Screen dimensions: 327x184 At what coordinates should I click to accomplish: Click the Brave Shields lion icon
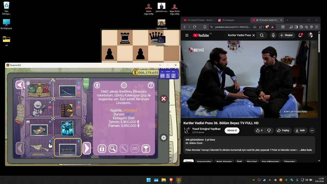pos(267,27)
